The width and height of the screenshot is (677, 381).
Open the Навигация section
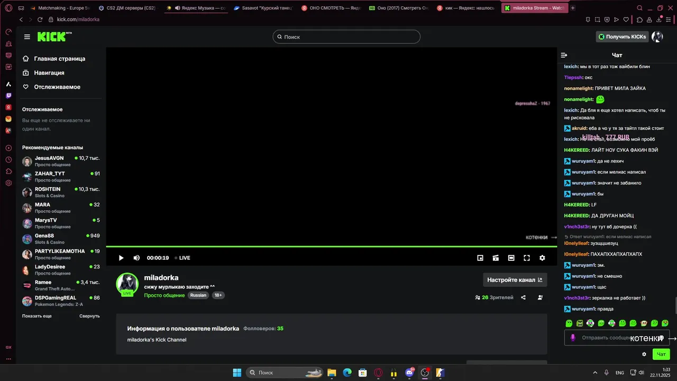tap(43, 72)
